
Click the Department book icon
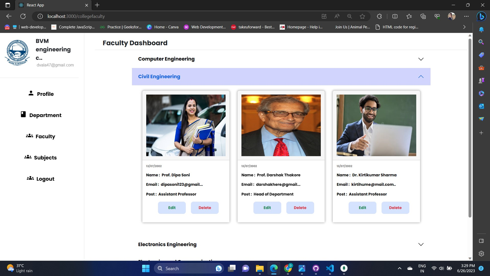point(23,114)
